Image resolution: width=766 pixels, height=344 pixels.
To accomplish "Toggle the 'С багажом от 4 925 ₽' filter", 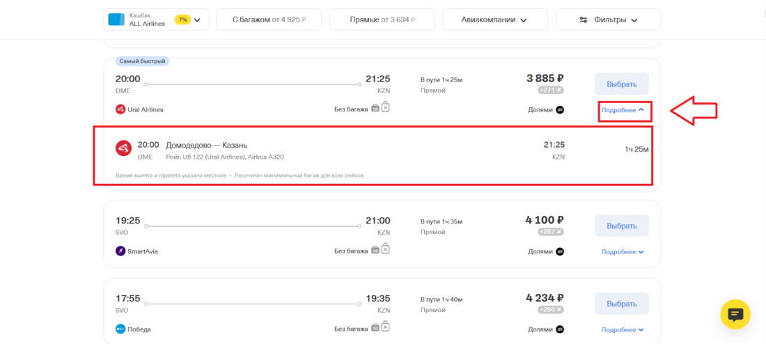I will [x=269, y=19].
